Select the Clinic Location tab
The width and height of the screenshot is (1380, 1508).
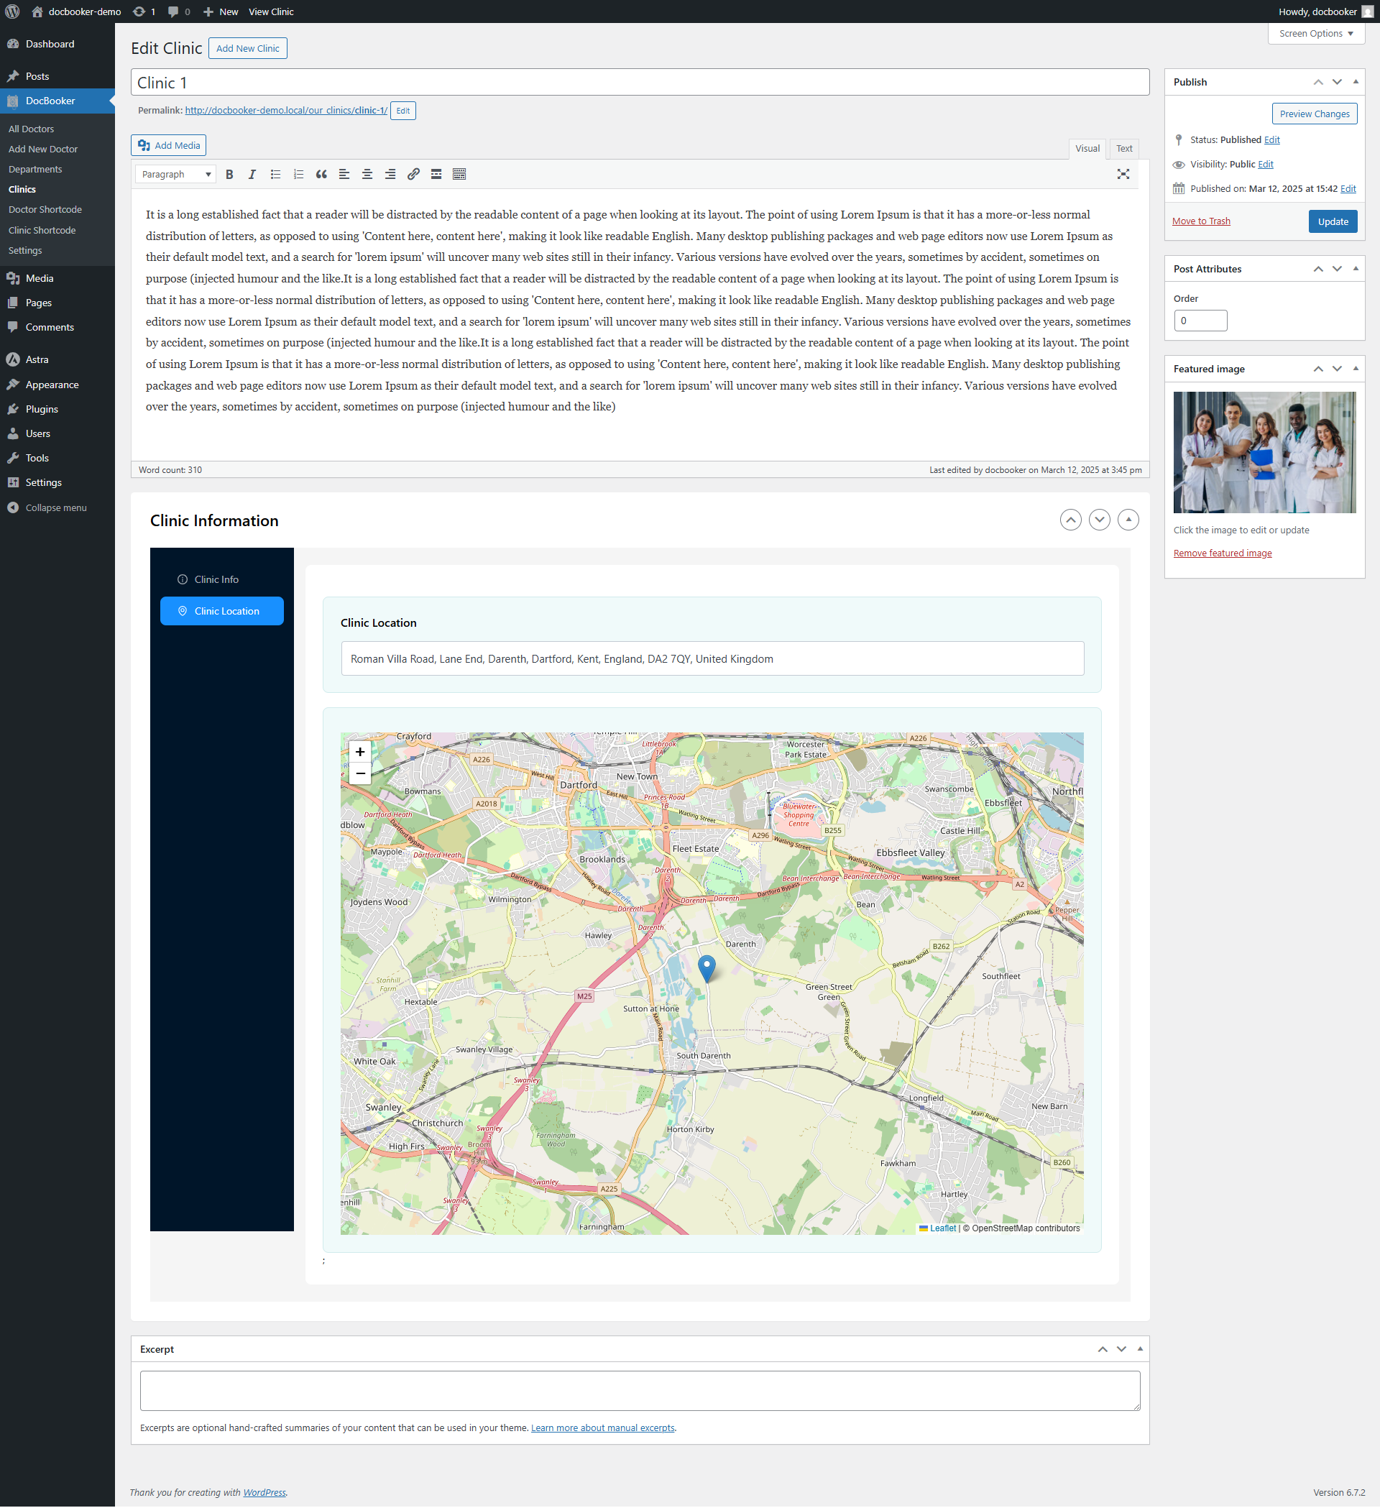pyautogui.click(x=222, y=611)
